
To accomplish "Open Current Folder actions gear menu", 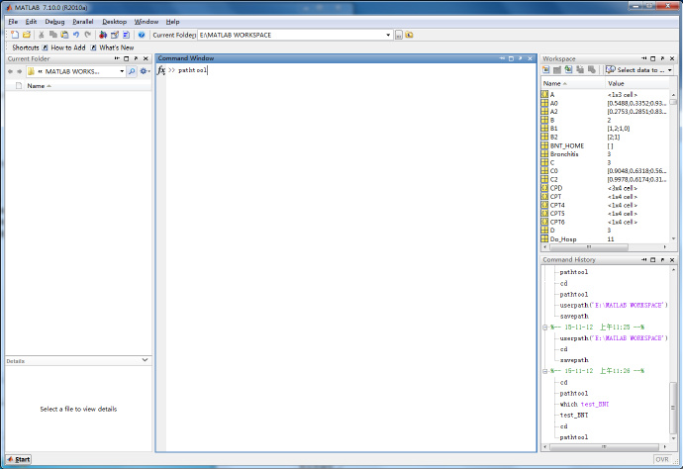I will 145,71.
